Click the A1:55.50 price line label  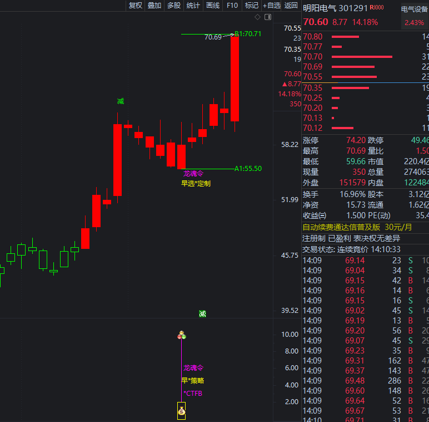pyautogui.click(x=248, y=169)
